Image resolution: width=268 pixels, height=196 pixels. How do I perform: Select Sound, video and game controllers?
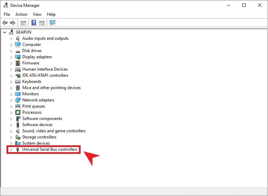pyautogui.click(x=54, y=131)
